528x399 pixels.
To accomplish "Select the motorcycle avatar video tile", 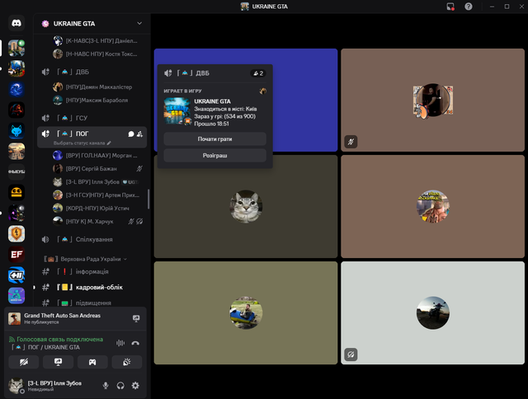I will coord(432,313).
